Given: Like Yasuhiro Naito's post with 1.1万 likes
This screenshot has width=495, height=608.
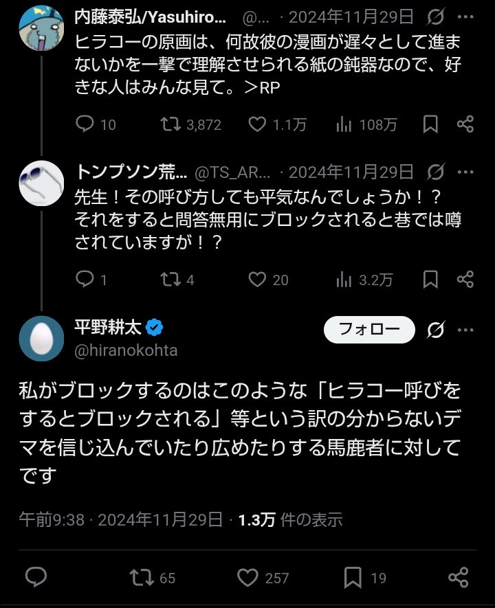Looking at the screenshot, I should pyautogui.click(x=257, y=124).
